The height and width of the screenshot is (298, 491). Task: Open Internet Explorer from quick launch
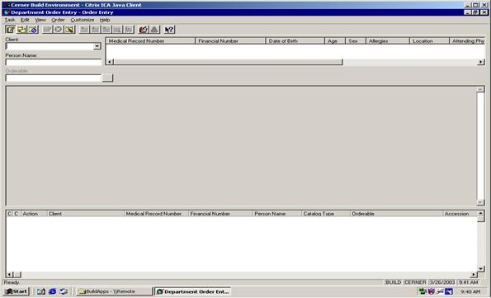click(52, 291)
